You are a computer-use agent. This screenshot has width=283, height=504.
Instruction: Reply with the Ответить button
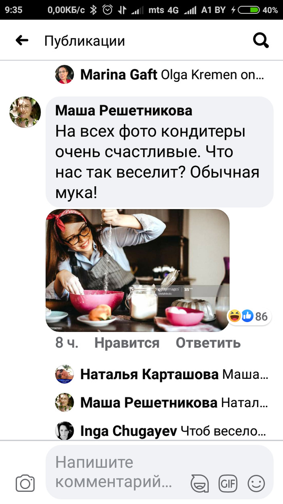(x=208, y=343)
